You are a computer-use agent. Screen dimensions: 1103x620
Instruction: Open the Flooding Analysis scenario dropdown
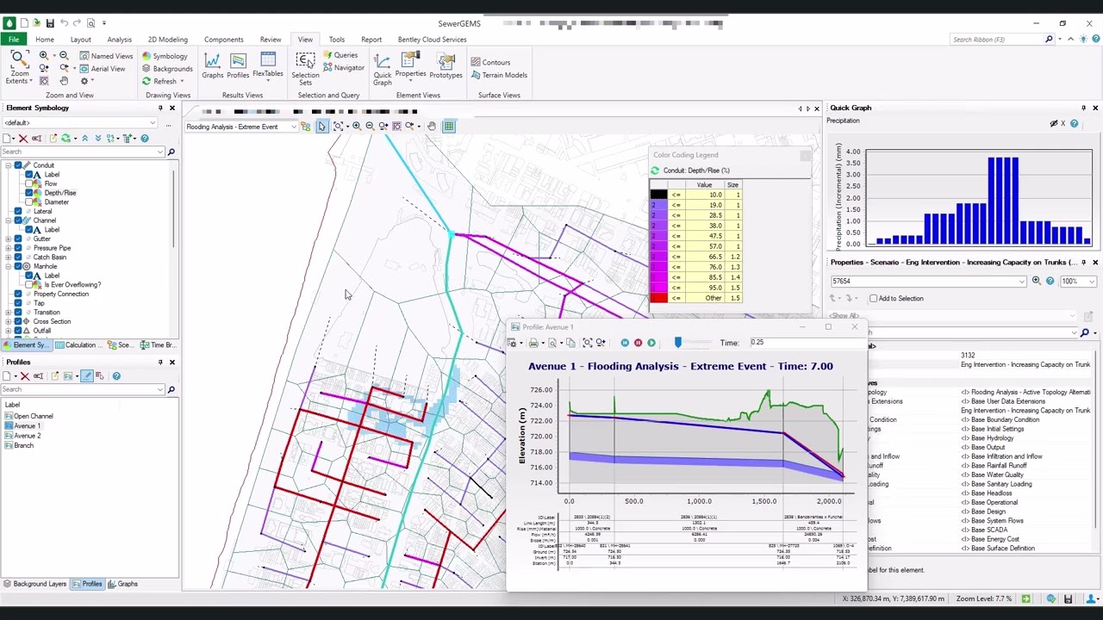[293, 127]
